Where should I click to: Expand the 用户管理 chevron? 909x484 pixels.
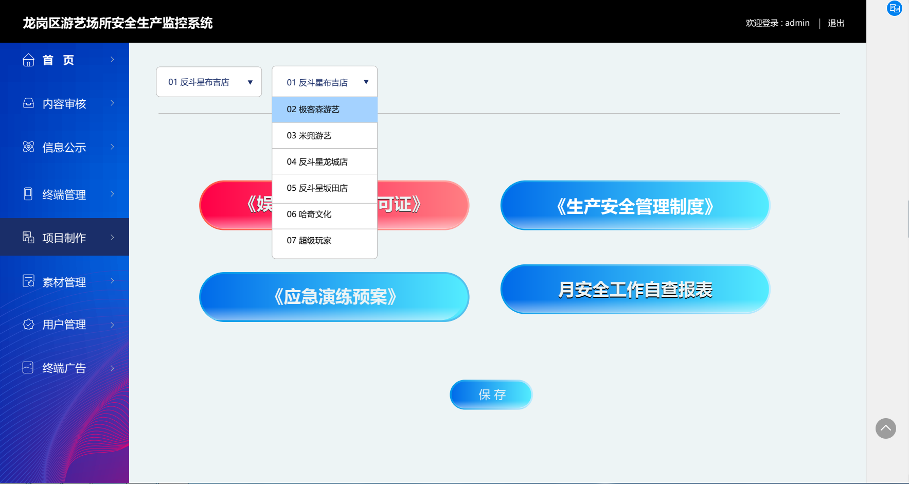pyautogui.click(x=112, y=325)
